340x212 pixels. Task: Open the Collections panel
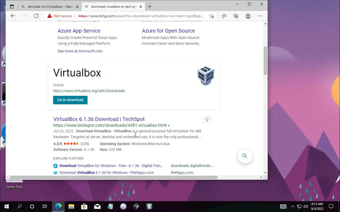[x=236, y=16]
